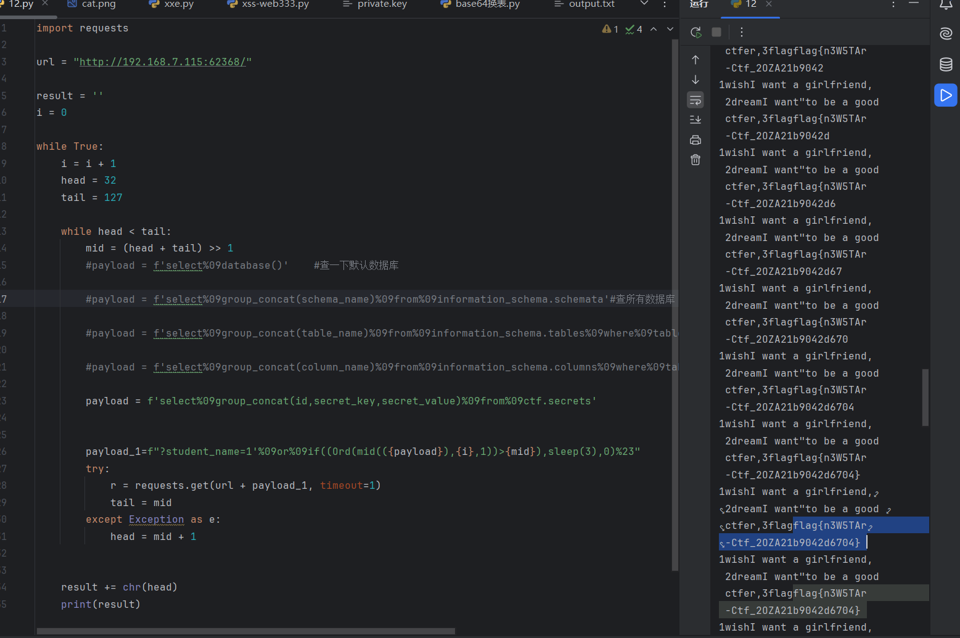
Task: Click the 运行 panel title
Action: tap(699, 4)
